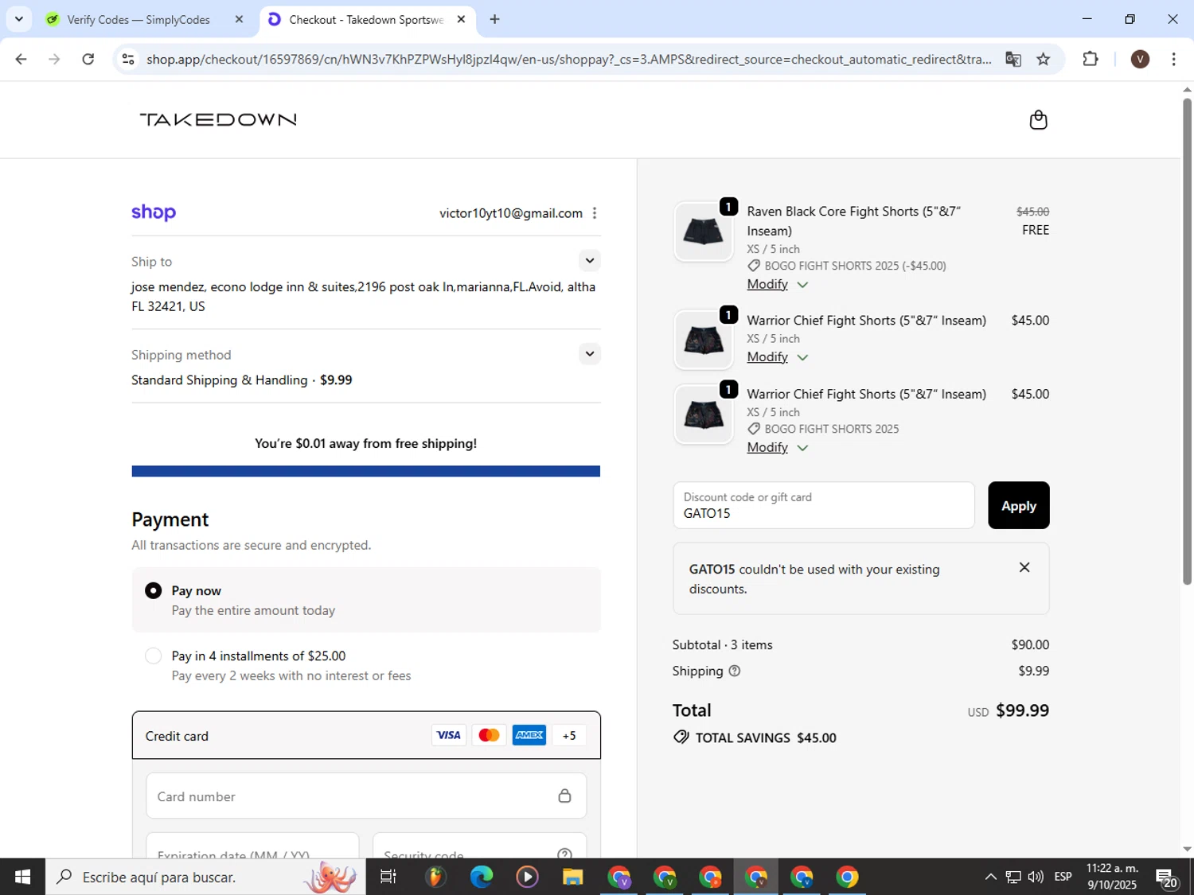Focus the discount code input field
Viewport: 1194px width, 895px height.
tap(823, 505)
